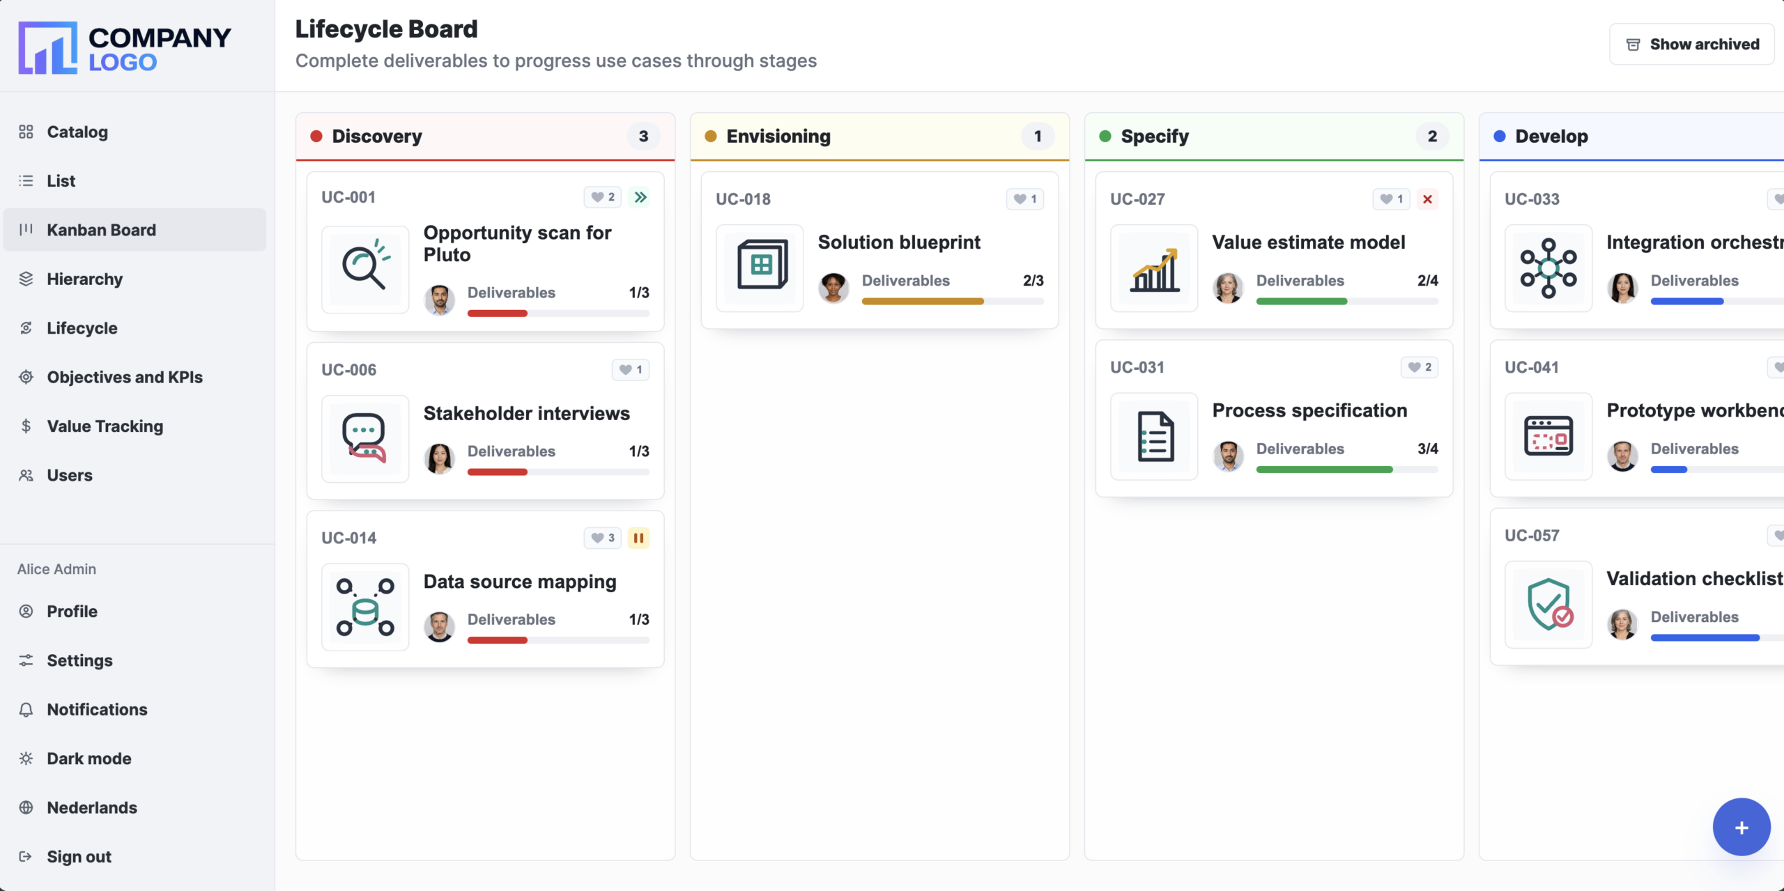
Task: Click the blue plus add button
Action: click(x=1741, y=827)
